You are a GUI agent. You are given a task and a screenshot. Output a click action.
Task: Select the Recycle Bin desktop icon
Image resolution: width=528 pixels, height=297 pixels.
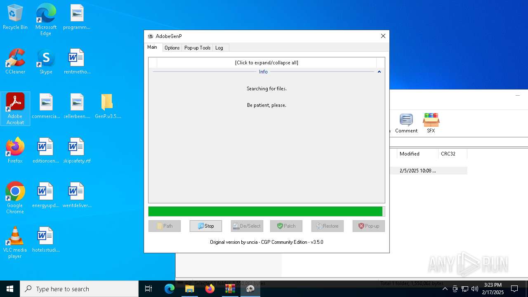pyautogui.click(x=15, y=17)
